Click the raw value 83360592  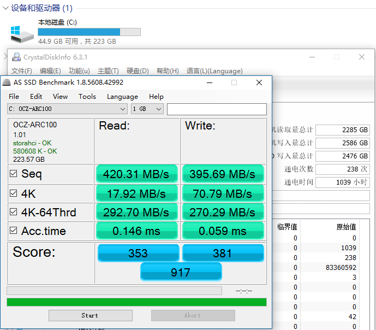pos(341,267)
